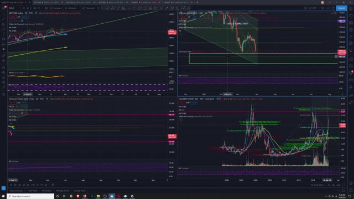354x199 pixels.
Task: Open the Financials menu
Action: point(88,8)
